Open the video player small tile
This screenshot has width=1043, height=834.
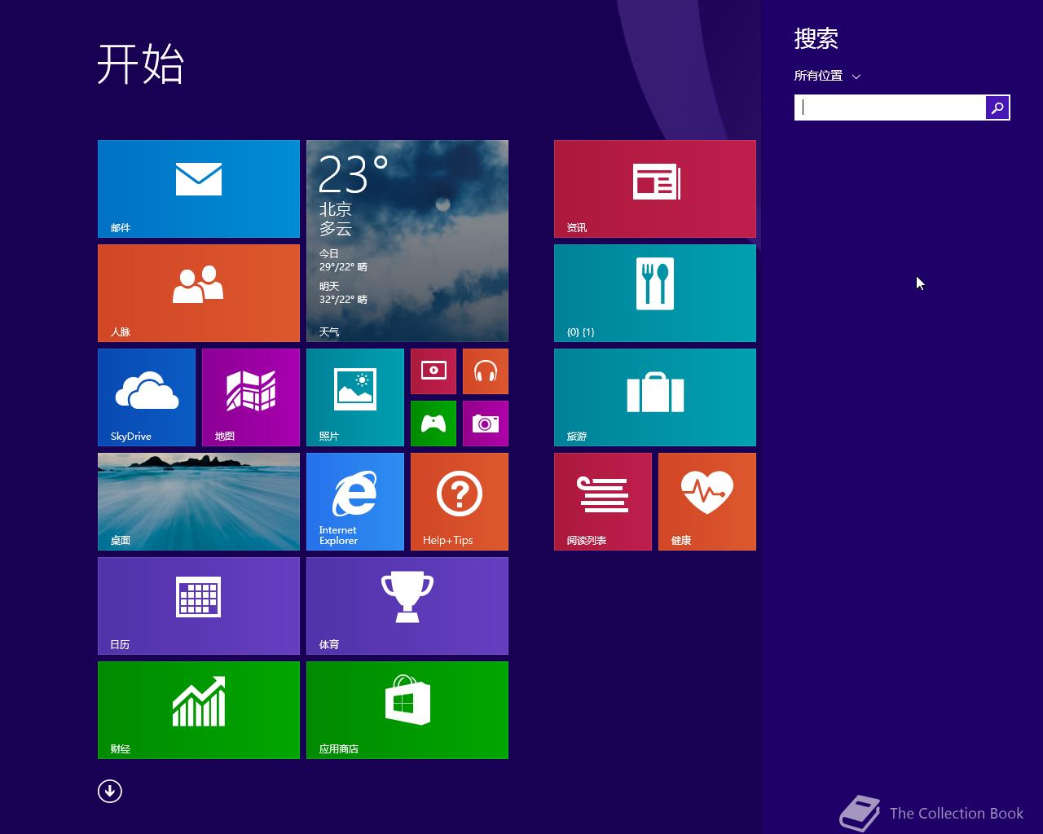coord(433,371)
